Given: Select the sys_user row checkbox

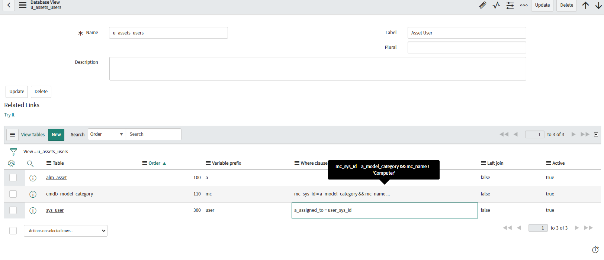Looking at the screenshot, I should tap(13, 210).
